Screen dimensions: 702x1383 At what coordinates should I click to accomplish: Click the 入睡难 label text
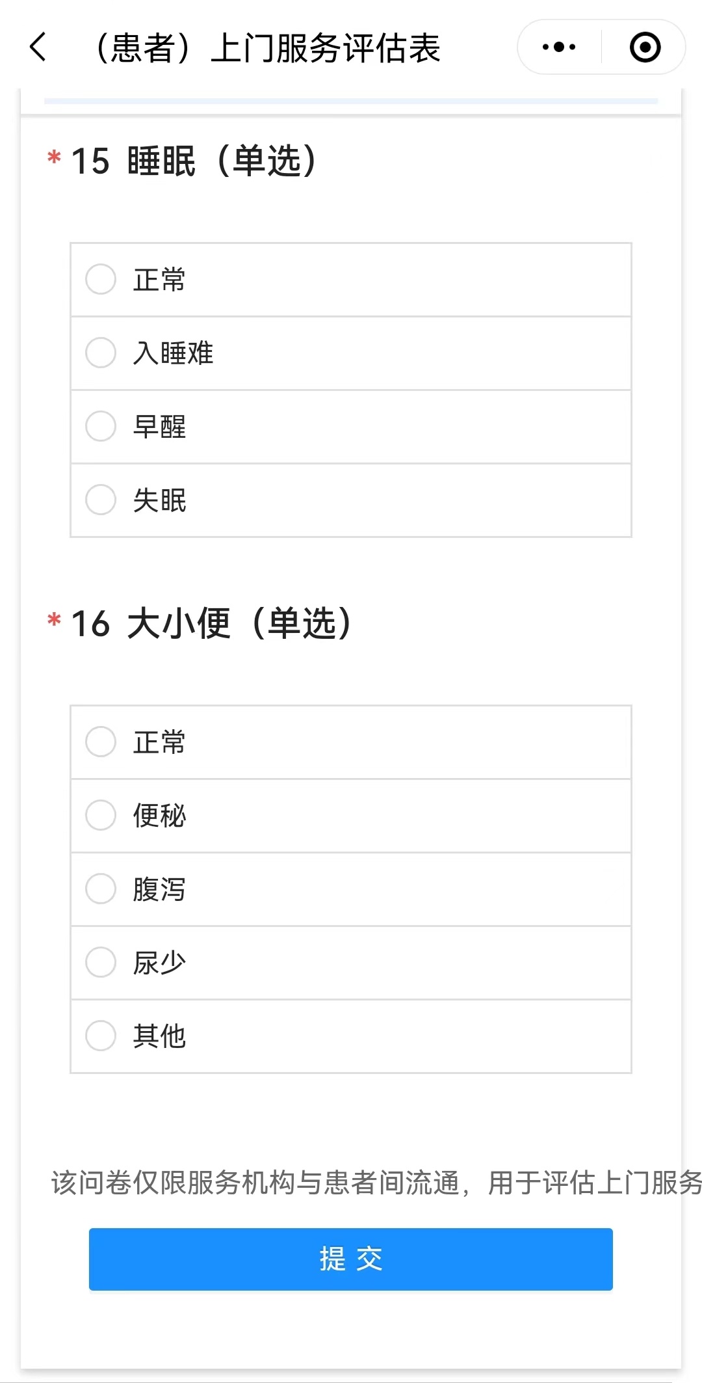173,353
